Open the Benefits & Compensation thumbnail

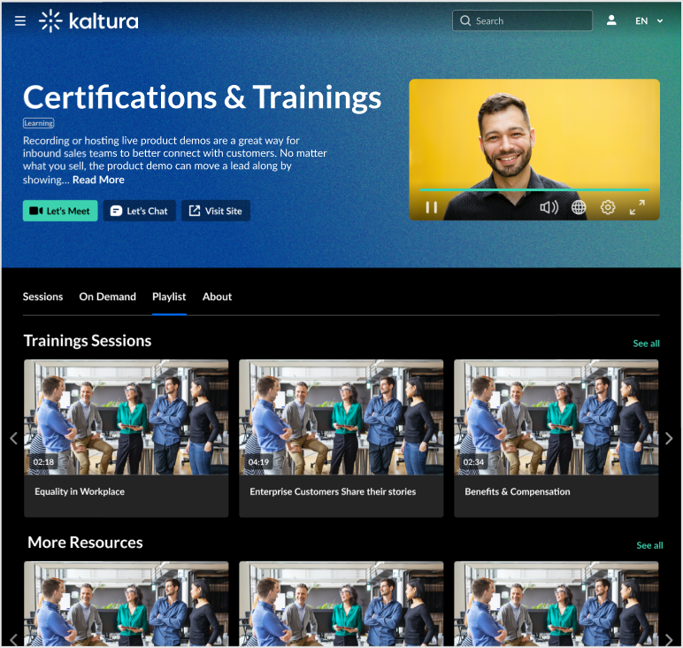click(556, 417)
